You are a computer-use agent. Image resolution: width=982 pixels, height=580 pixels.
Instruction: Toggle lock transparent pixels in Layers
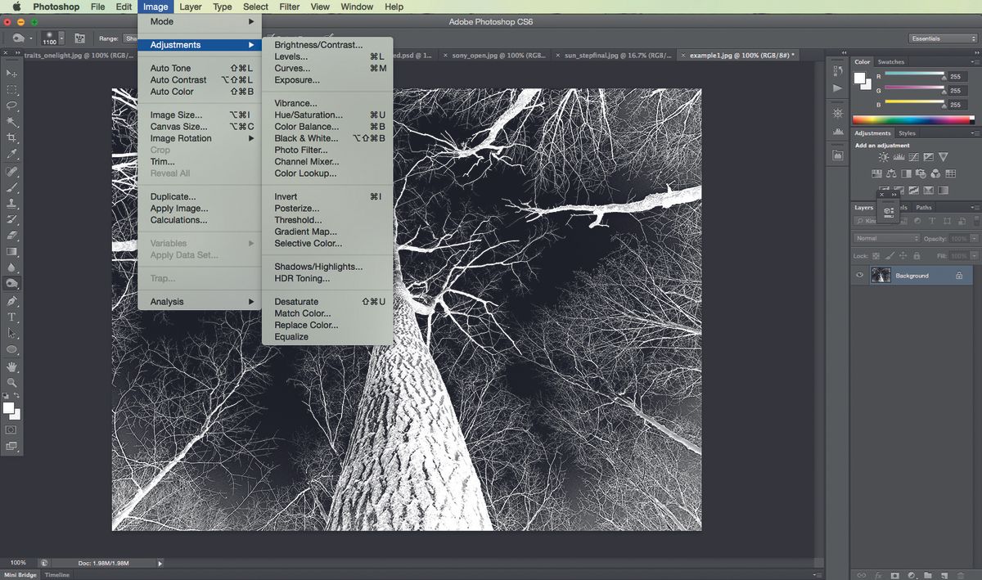pyautogui.click(x=876, y=256)
